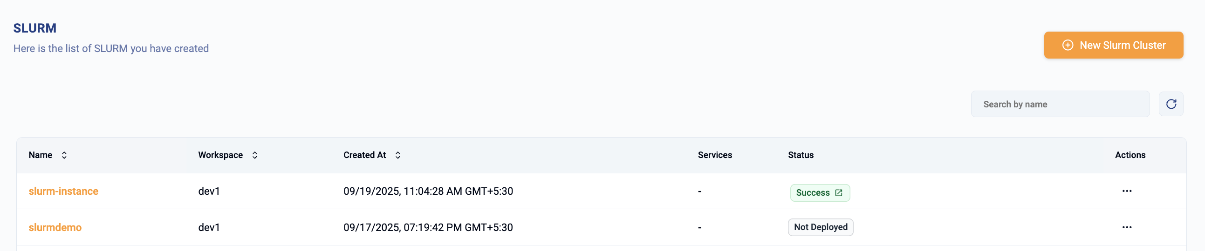Focus the Search by name field
Screen dimensions: 1205x251
pyautogui.click(x=1060, y=104)
